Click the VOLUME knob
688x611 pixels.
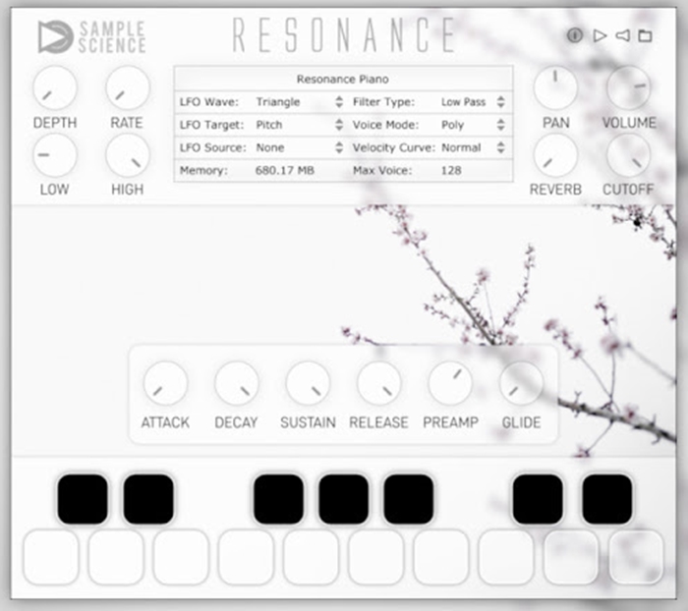(628, 88)
